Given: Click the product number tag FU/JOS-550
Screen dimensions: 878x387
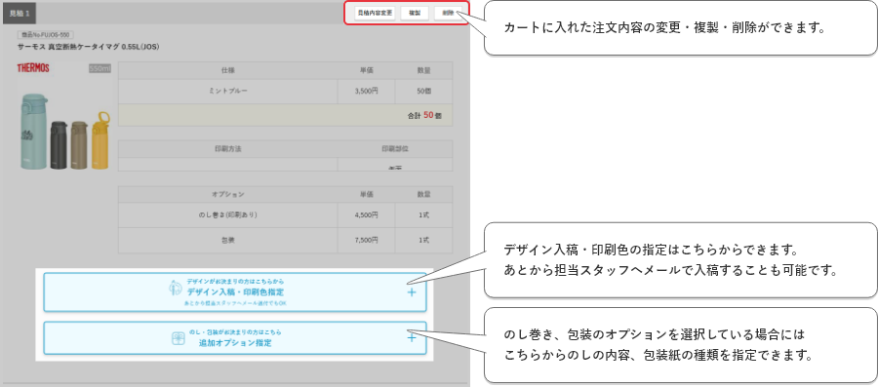Looking at the screenshot, I should click(x=46, y=35).
